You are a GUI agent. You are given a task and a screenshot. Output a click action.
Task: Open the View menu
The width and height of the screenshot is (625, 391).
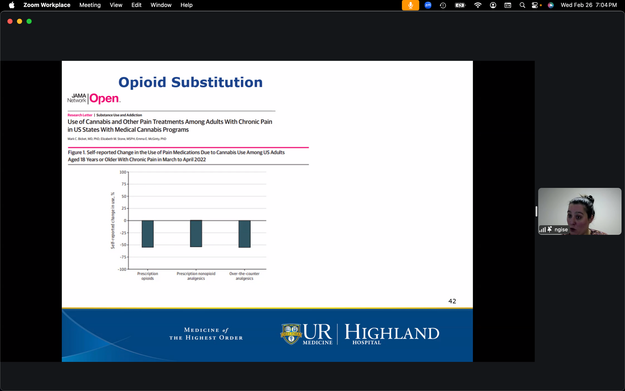point(116,5)
